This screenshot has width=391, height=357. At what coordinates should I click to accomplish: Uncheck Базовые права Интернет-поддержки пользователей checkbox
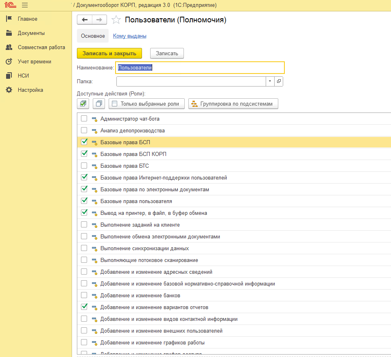click(x=84, y=177)
